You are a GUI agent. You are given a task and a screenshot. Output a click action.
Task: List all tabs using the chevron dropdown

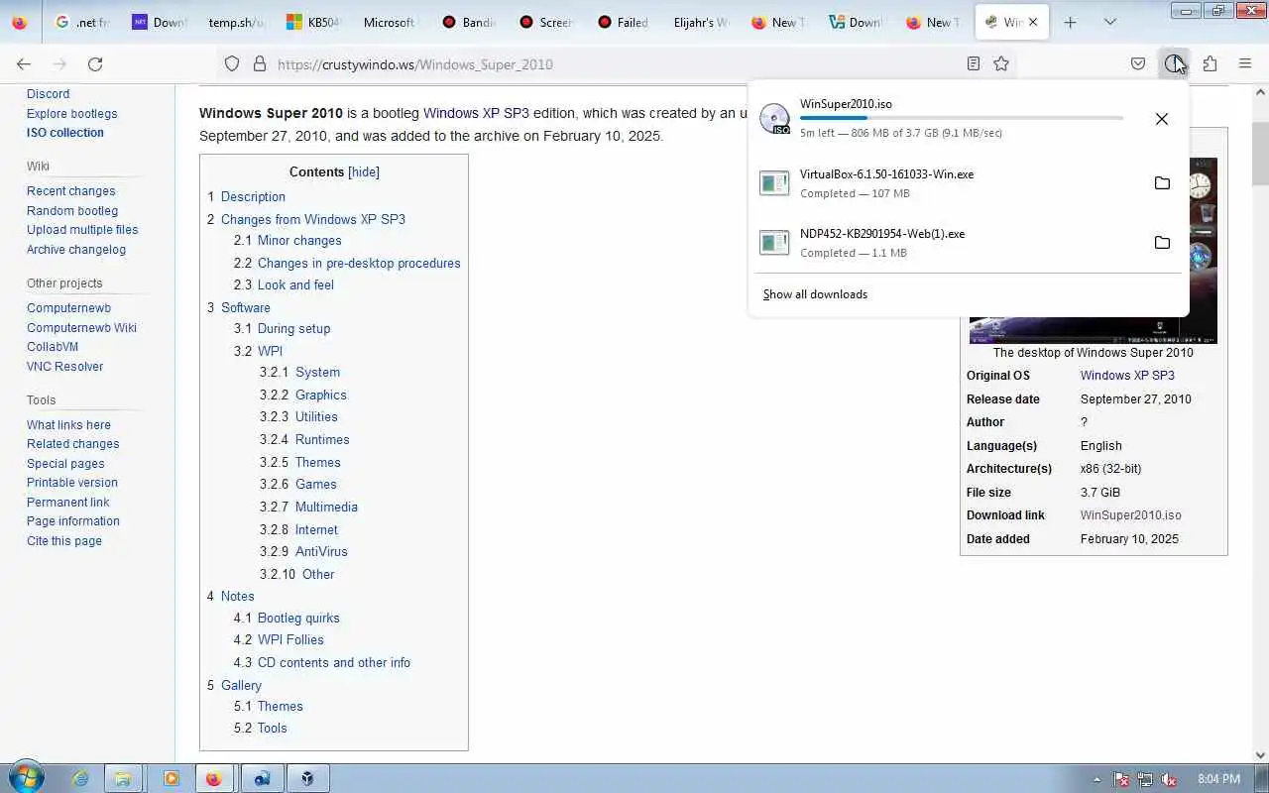coord(1109,22)
